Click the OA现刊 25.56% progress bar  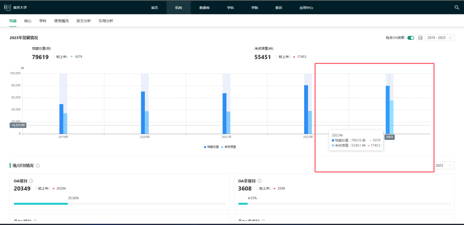point(41,204)
